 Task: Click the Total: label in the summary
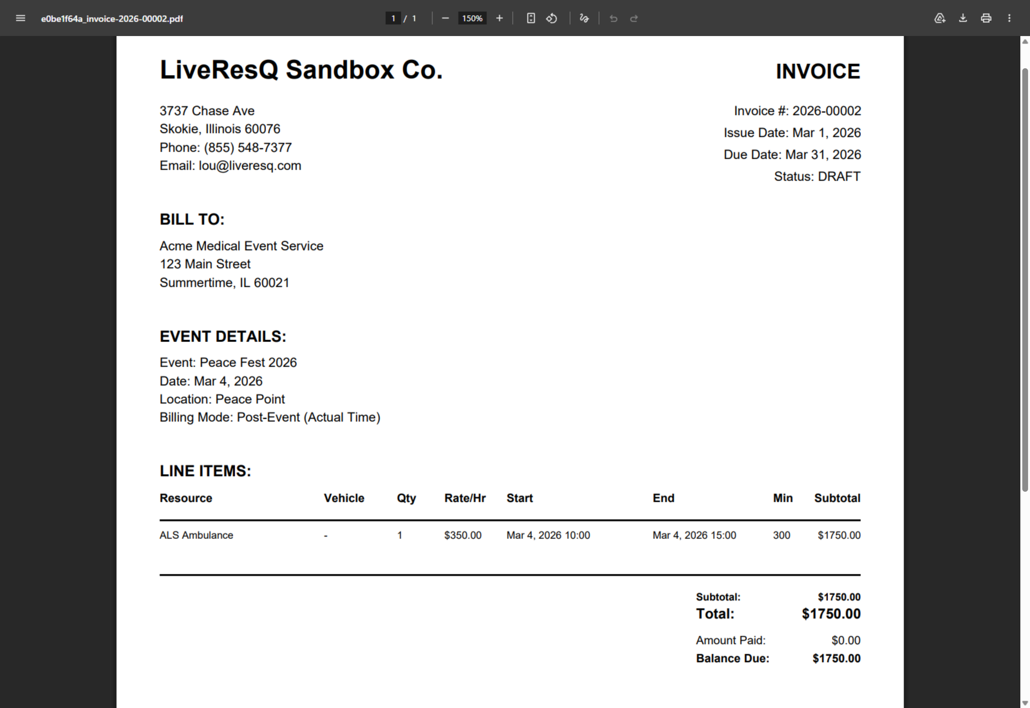tap(715, 614)
